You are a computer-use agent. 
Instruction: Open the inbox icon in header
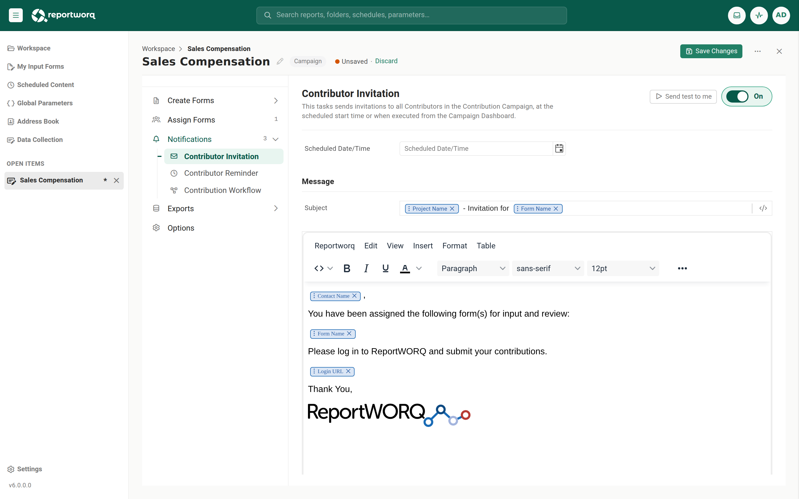click(737, 15)
